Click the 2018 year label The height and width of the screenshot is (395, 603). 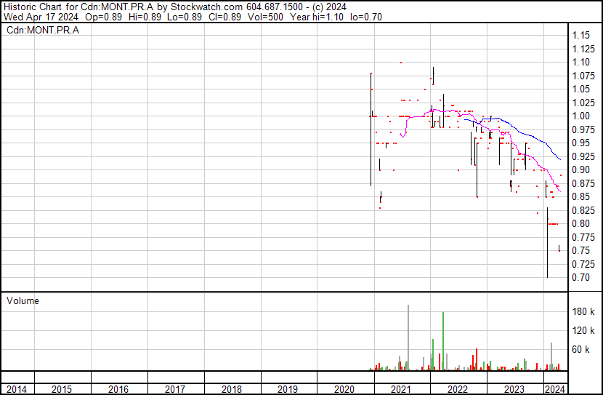(232, 389)
